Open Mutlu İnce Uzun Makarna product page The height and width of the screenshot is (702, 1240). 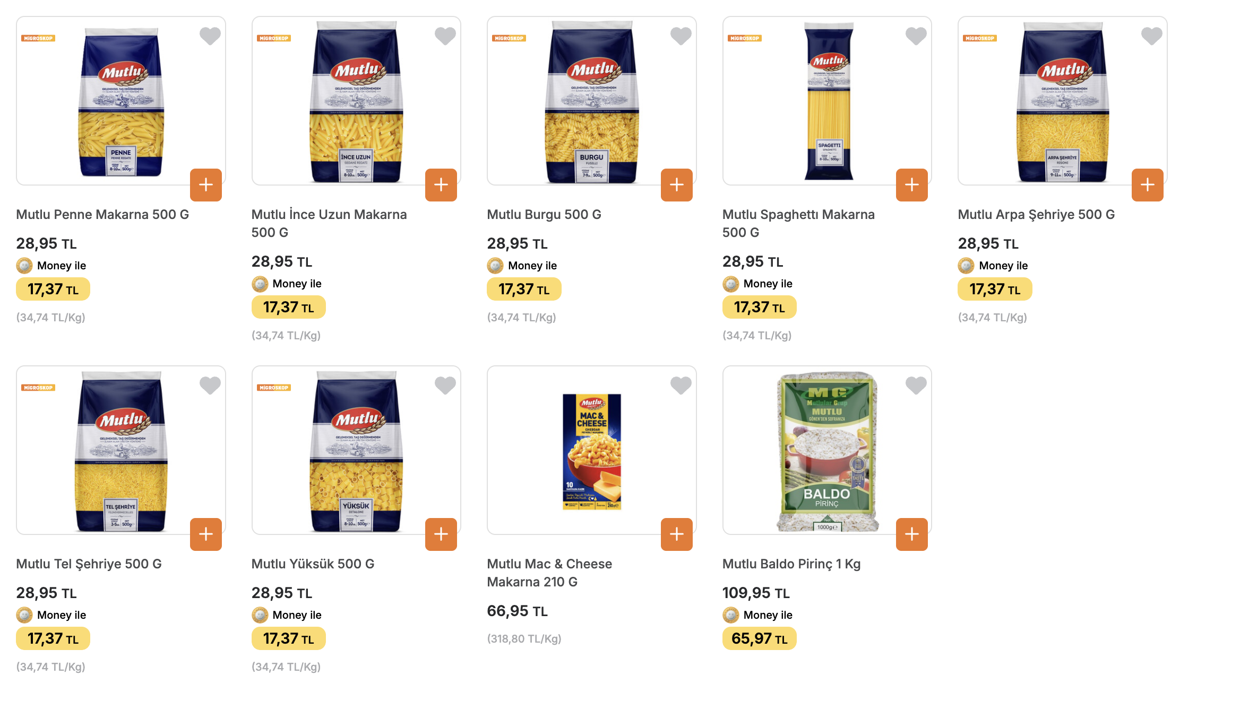tap(329, 214)
